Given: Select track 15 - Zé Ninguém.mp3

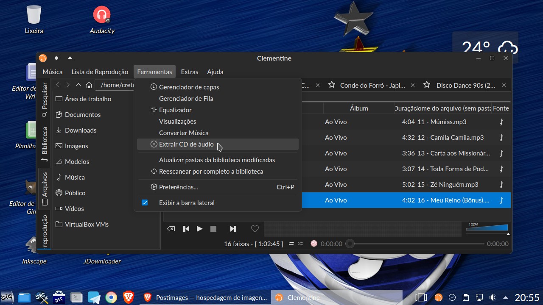Looking at the screenshot, I should pyautogui.click(x=448, y=185).
